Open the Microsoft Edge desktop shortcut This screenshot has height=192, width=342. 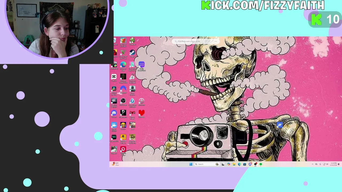(x=123, y=66)
